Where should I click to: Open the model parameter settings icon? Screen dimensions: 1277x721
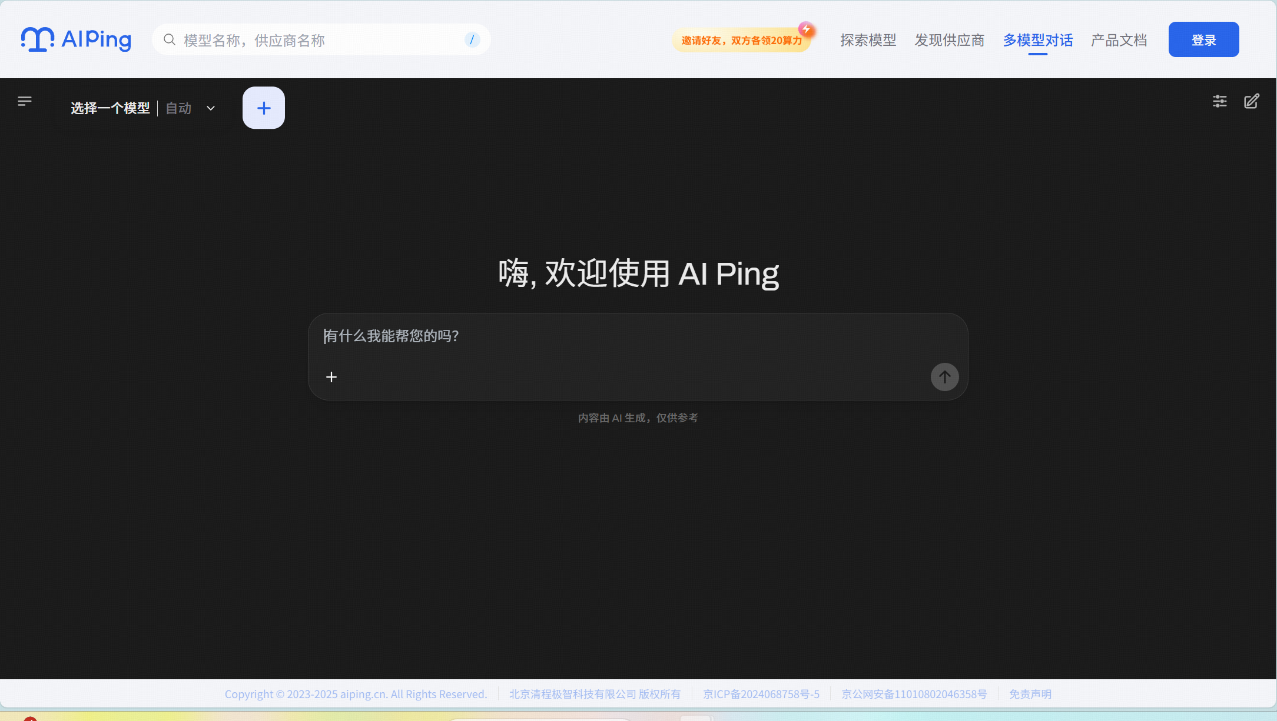point(1219,101)
